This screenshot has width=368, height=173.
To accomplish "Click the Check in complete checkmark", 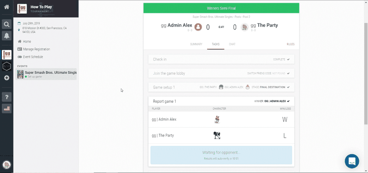I will tap(288, 60).
